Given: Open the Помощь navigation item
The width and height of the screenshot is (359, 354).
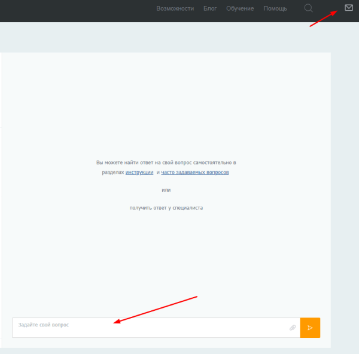Looking at the screenshot, I should pos(275,8).
